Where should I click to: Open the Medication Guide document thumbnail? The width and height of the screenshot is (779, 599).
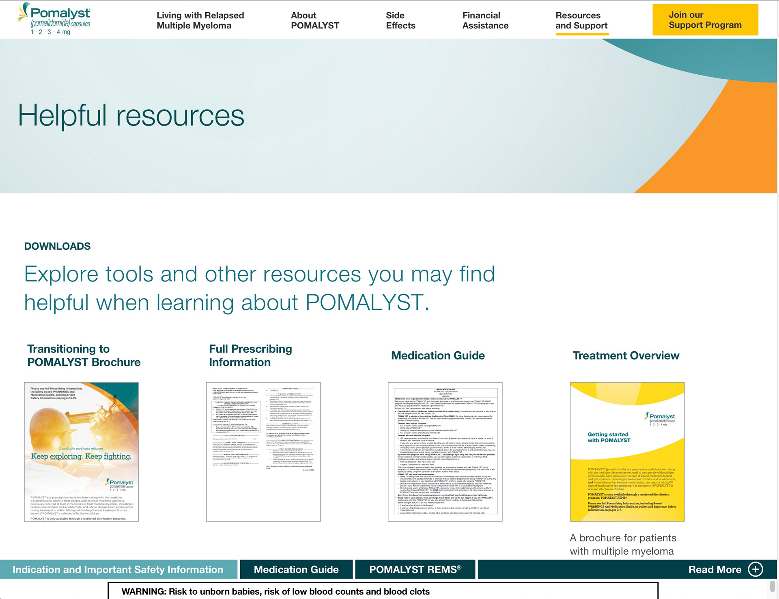coord(445,452)
